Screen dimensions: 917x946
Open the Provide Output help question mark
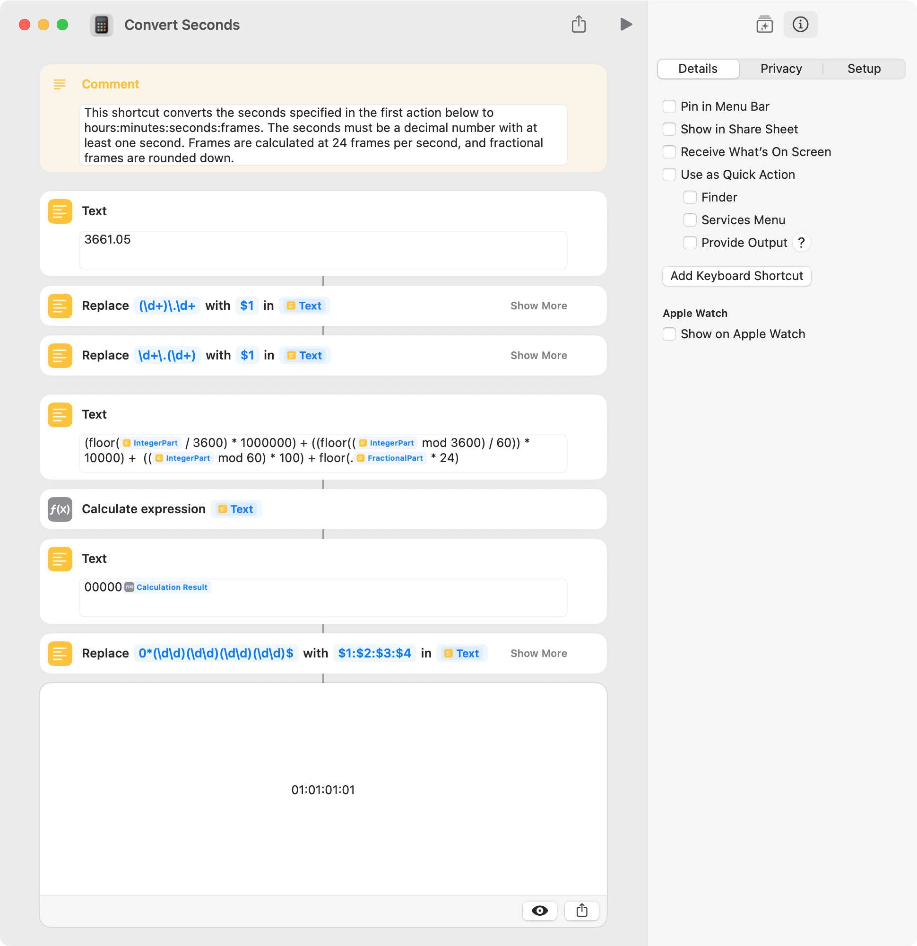[801, 243]
